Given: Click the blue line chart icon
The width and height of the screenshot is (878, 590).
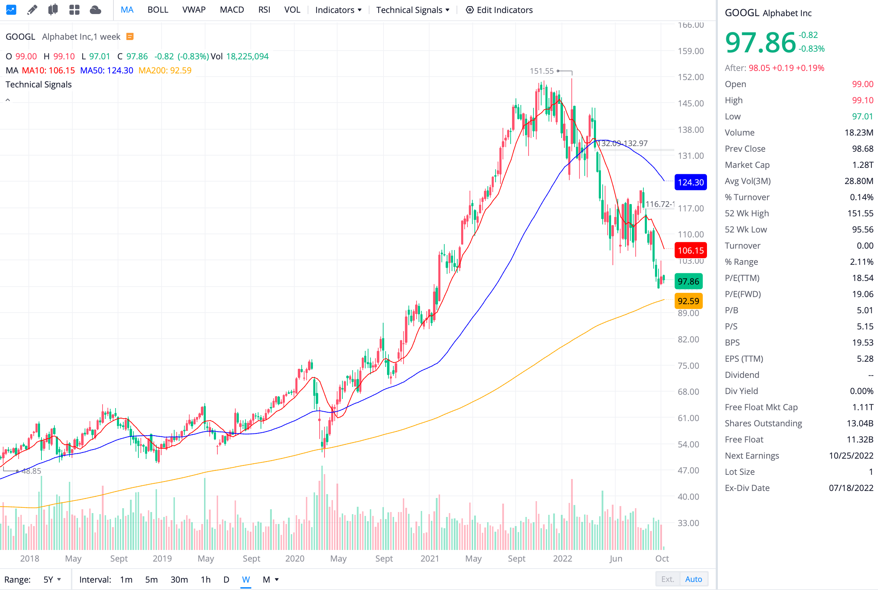Looking at the screenshot, I should 11,10.
